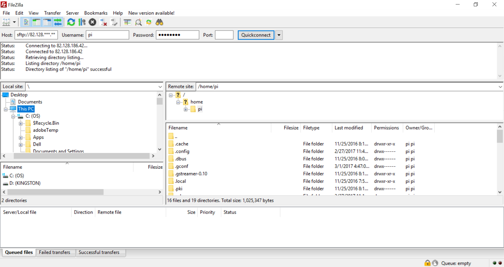Select the .config remote folder
The height and width of the screenshot is (267, 504).
(x=182, y=151)
